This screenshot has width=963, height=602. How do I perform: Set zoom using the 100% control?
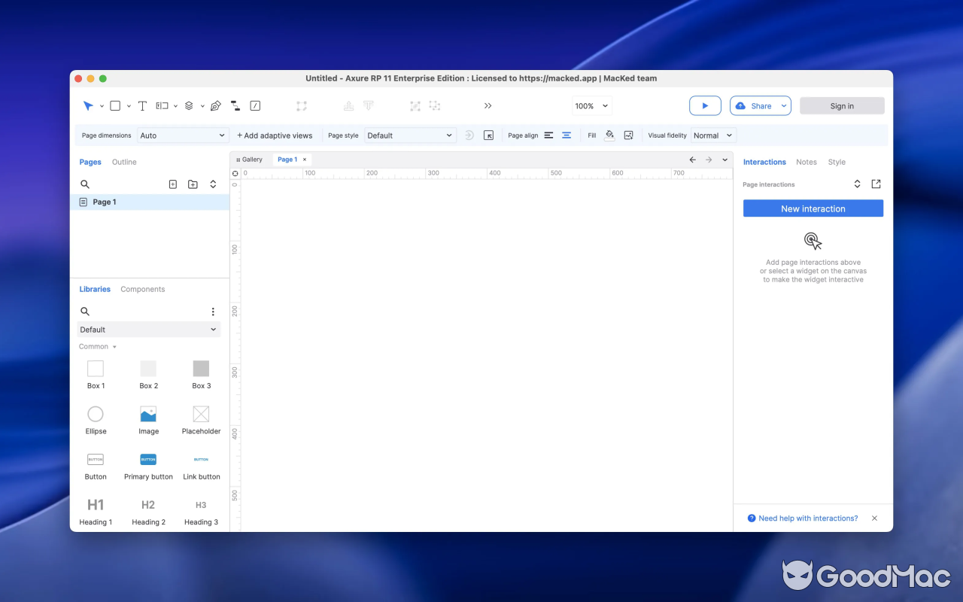tap(591, 105)
